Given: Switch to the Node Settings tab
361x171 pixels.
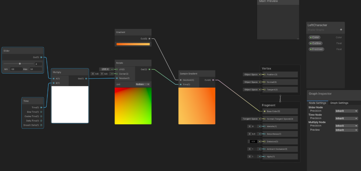Looking at the screenshot, I should (x=318, y=103).
